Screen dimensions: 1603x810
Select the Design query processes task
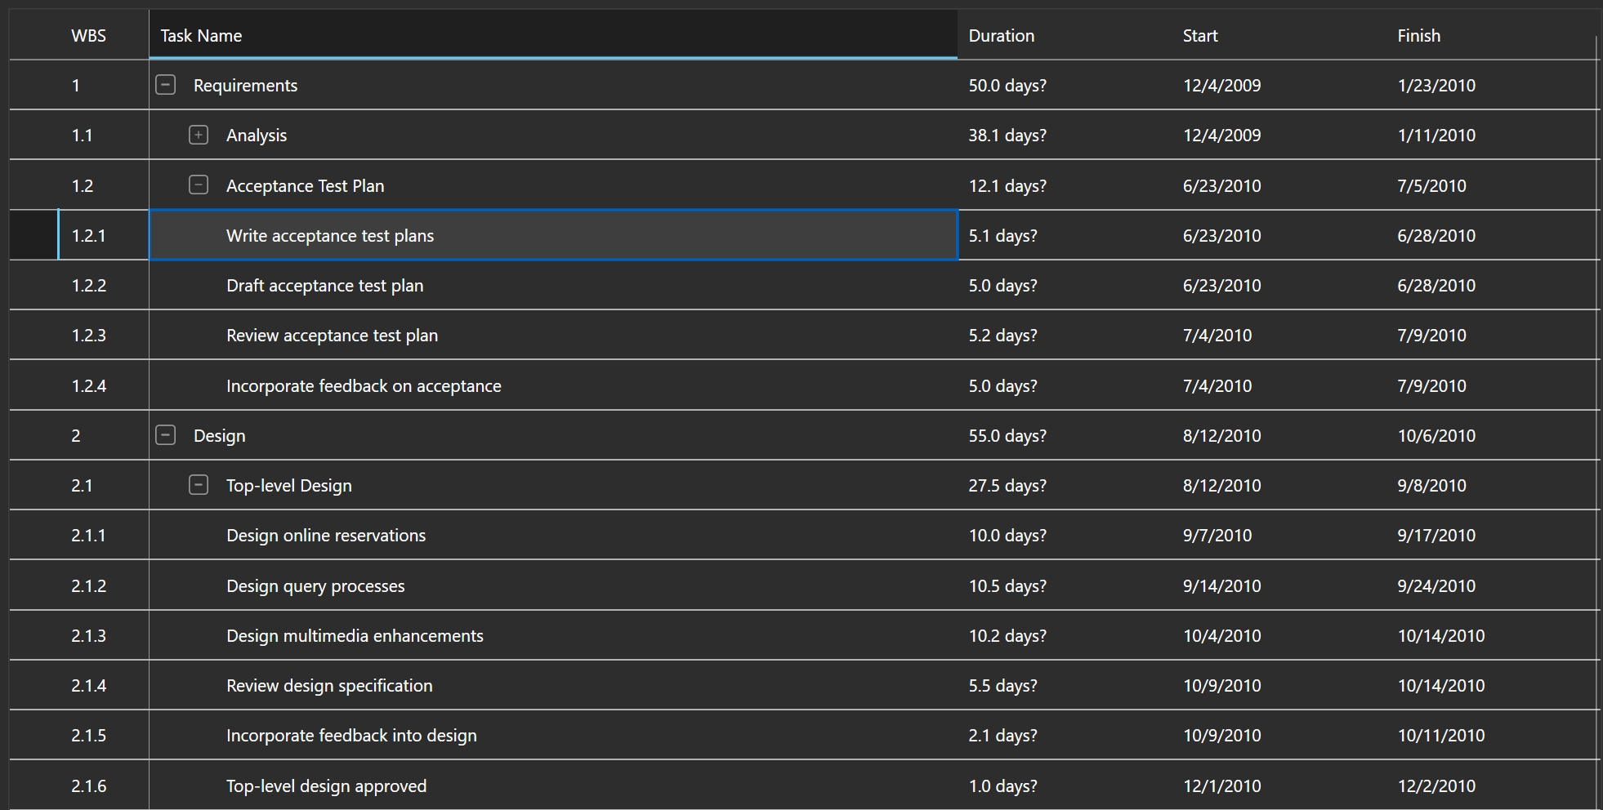click(x=315, y=585)
